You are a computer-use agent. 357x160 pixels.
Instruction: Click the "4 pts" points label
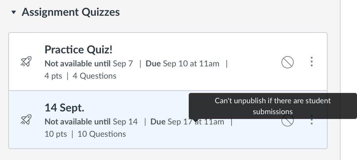click(x=53, y=76)
